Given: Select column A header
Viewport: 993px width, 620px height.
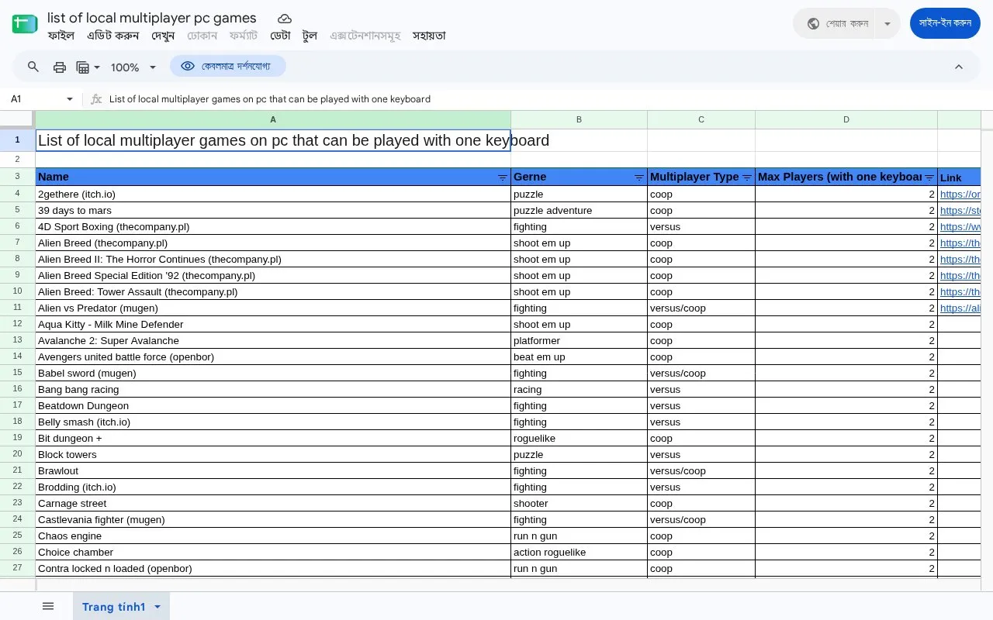Looking at the screenshot, I should [x=273, y=120].
